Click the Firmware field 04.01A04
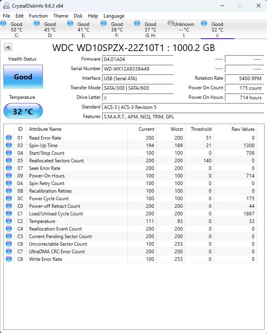267x333 pixels. pyautogui.click(x=138, y=59)
